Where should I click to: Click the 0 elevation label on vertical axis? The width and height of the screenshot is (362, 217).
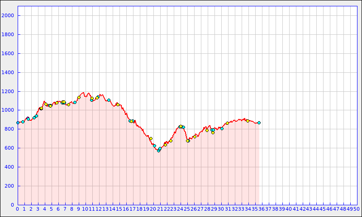(x=13, y=205)
